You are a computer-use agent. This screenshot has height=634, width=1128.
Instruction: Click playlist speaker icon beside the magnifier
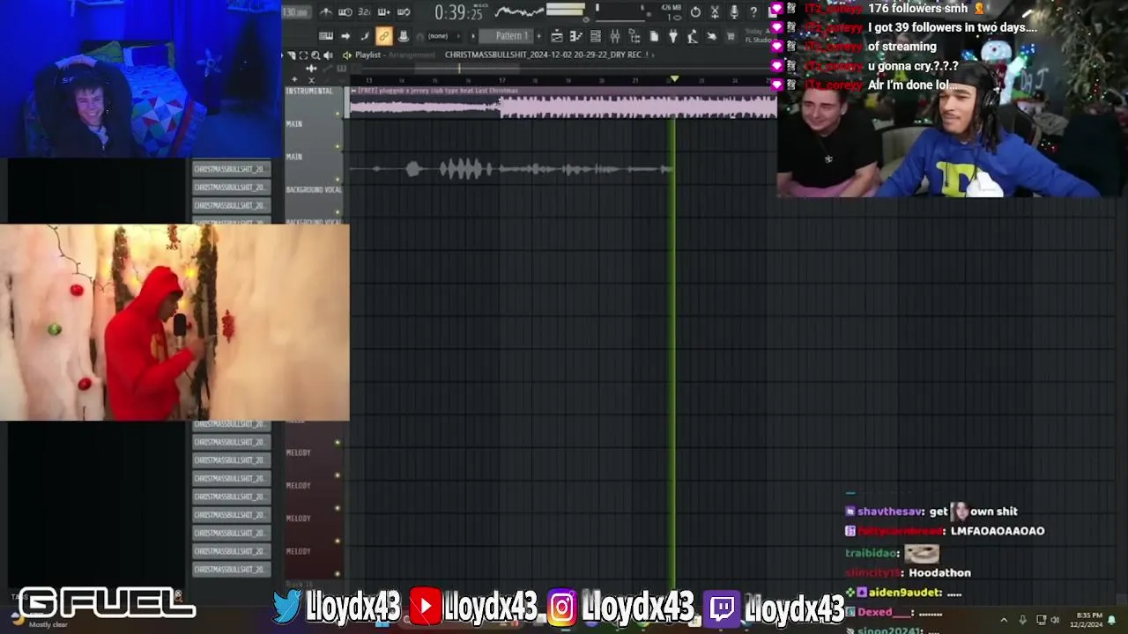tap(328, 55)
